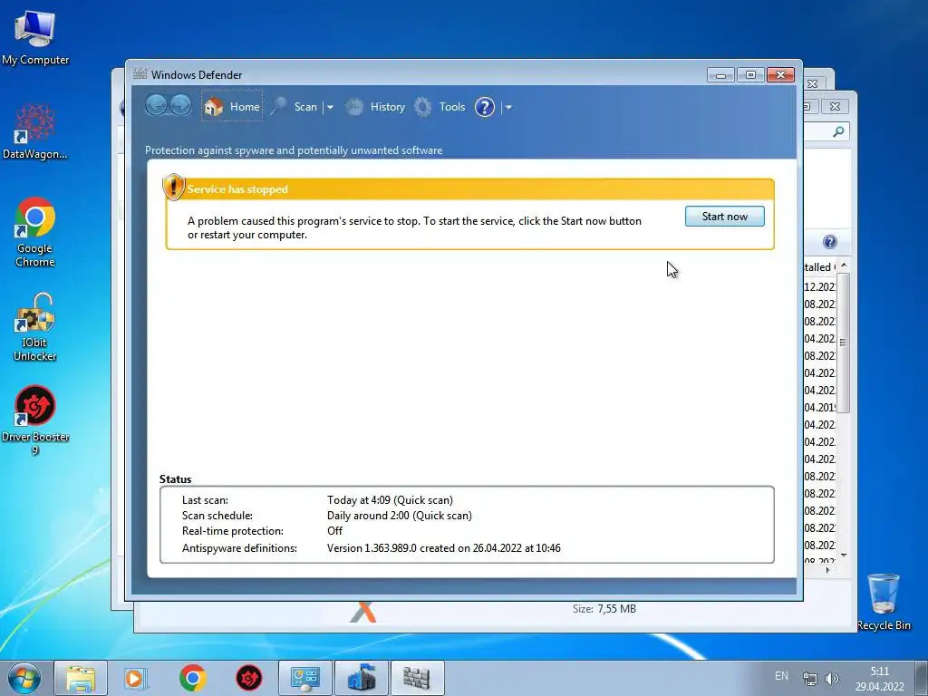Expand the Scan options dropdown arrow
Image resolution: width=928 pixels, height=696 pixels.
pos(330,107)
